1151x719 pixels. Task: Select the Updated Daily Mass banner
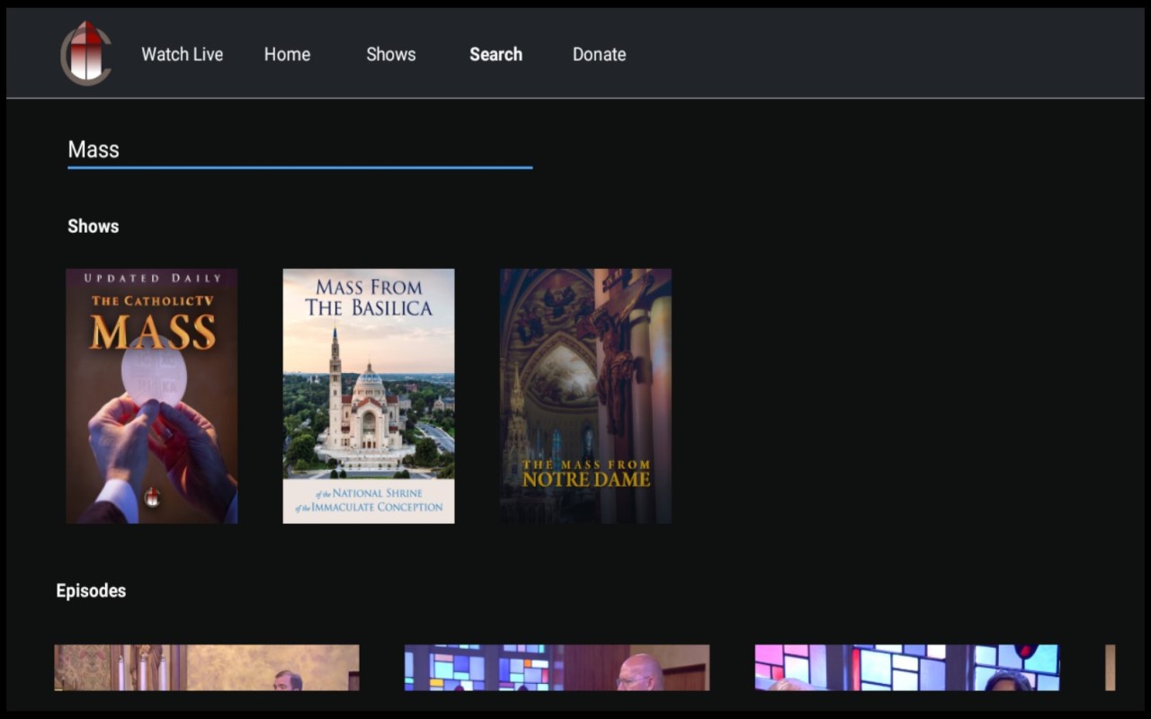151,280
